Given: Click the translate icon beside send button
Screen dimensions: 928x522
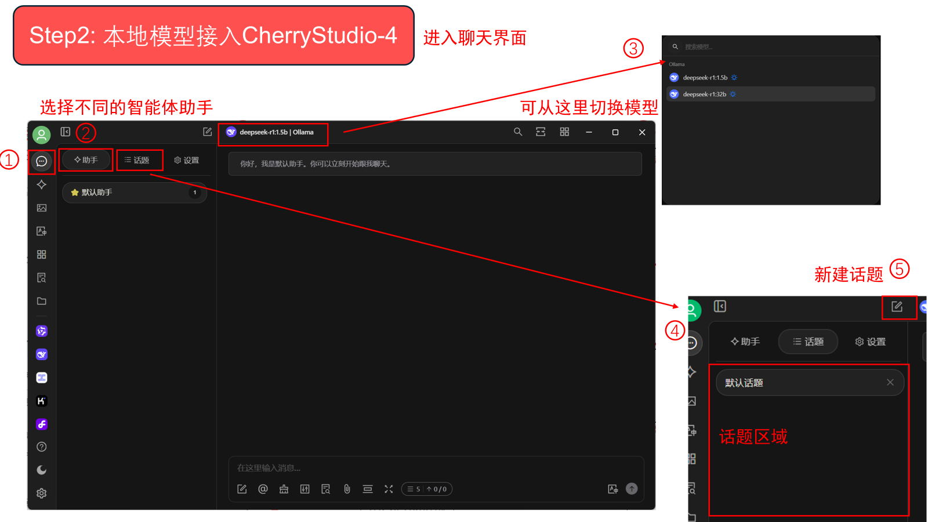Looking at the screenshot, I should tap(613, 489).
